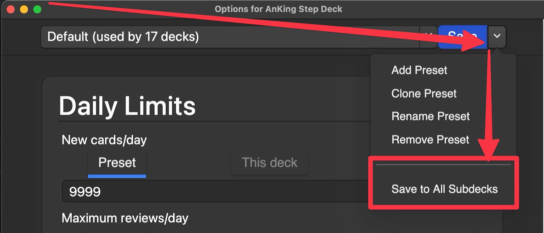The image size is (544, 233).
Task: Select Save to All Subdecks
Action: click(x=444, y=189)
